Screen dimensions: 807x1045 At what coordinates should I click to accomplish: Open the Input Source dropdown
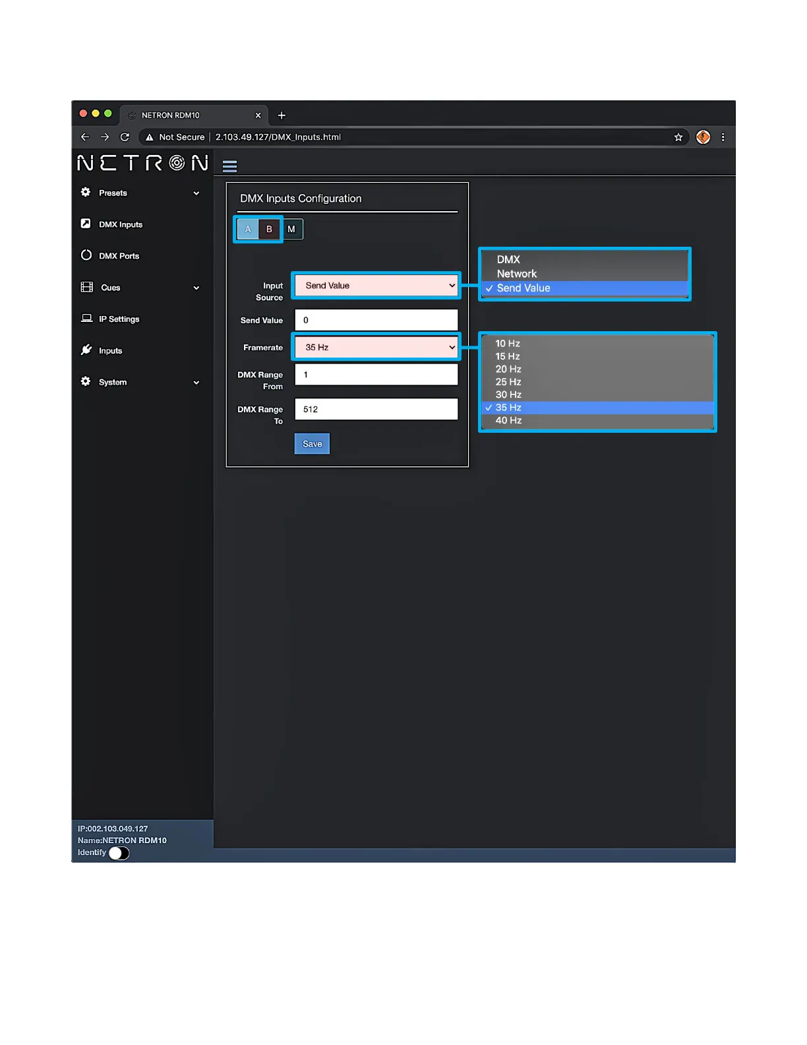(376, 286)
